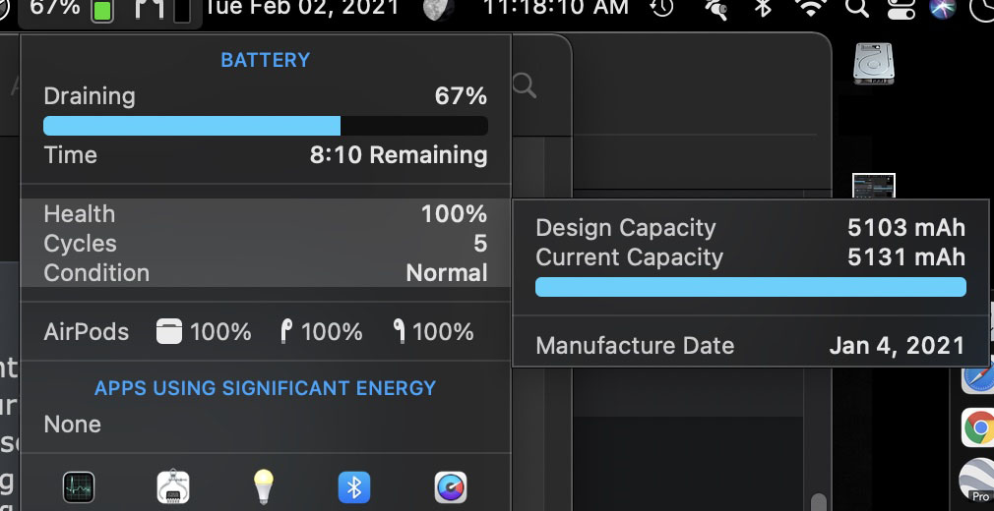
Task: Open Spotlight search magnifier in menu bar
Action: tap(856, 8)
